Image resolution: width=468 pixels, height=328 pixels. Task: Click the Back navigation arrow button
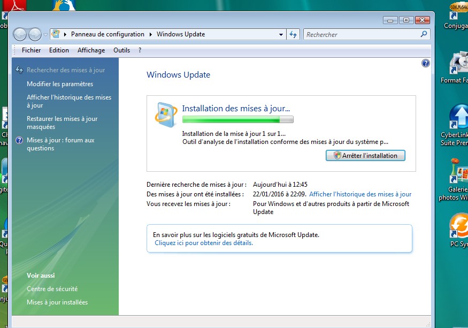tap(20, 34)
